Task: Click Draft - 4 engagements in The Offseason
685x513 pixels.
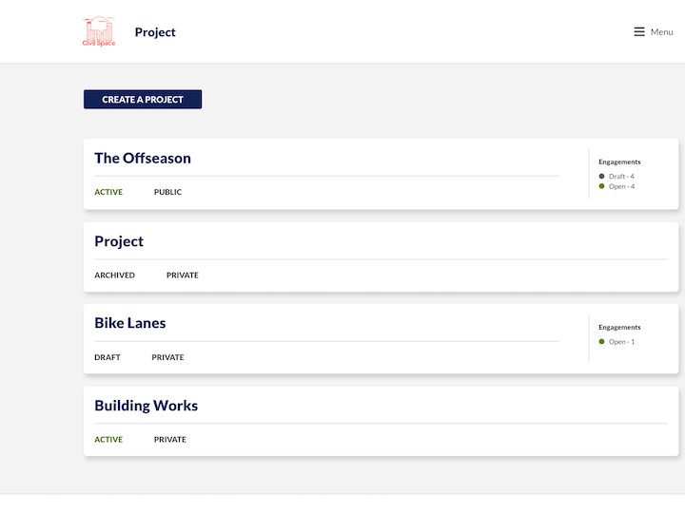Action: [621, 177]
